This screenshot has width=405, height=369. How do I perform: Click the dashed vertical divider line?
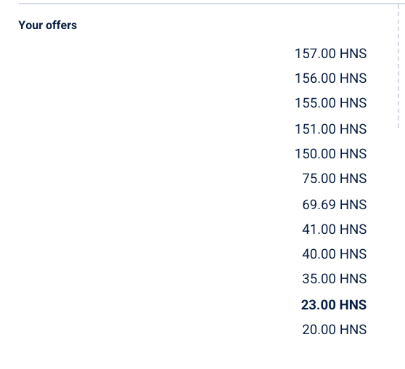398,66
